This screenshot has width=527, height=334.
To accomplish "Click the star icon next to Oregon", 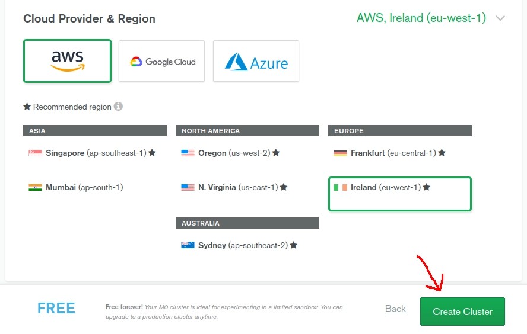I will (276, 153).
